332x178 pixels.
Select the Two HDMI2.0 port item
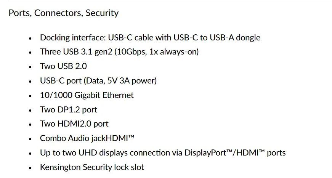coord(74,124)
